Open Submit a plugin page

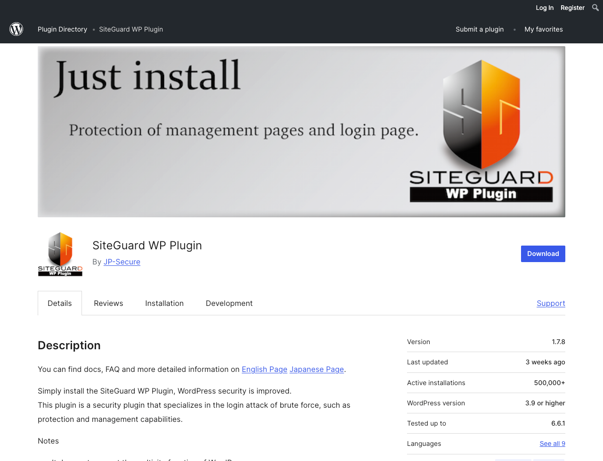480,29
